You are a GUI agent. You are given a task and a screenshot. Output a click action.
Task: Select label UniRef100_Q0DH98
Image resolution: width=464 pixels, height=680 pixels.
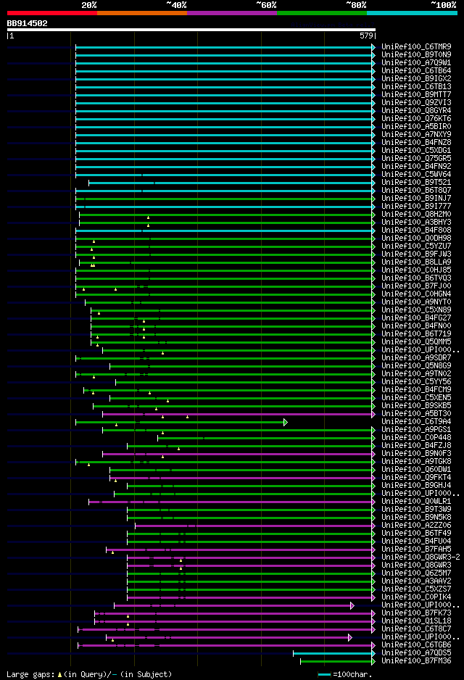pos(416,238)
